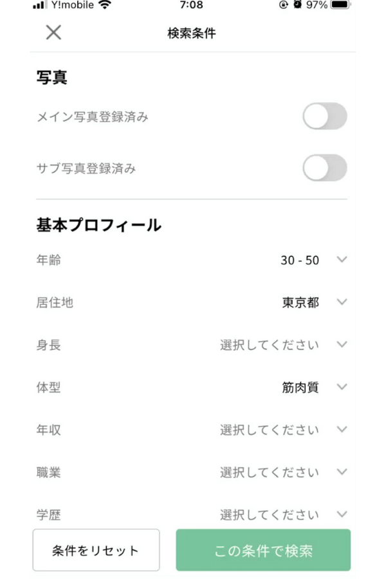Expand the 年齢 chevron next to 30 - 50
The image size is (386, 579).
click(342, 260)
